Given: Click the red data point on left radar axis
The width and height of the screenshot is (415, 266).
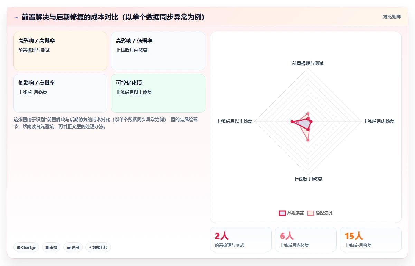Looking at the screenshot, I should (x=292, y=121).
